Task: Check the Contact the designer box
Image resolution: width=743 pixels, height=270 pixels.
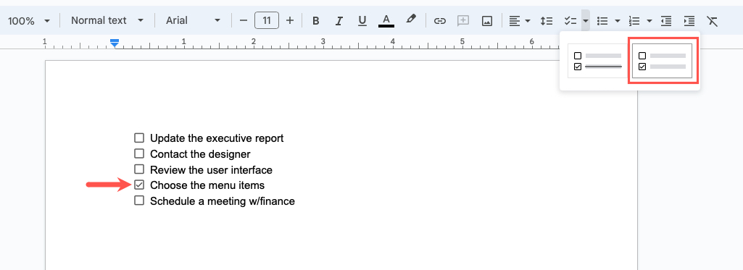Action: (x=139, y=153)
